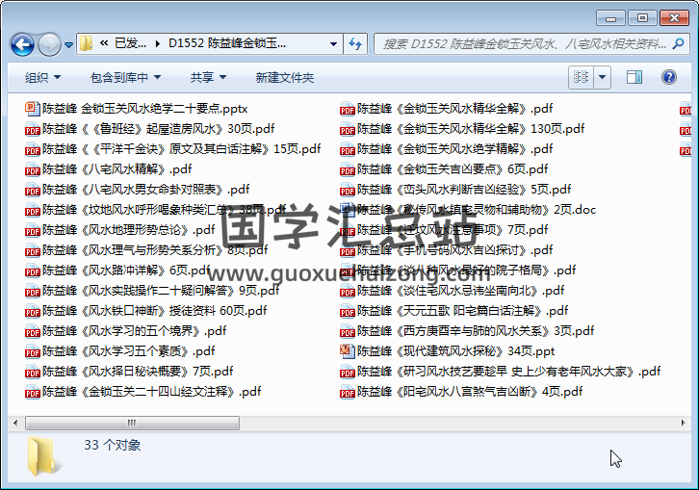Select PDF icon of 《金锁玉关风水精华全解》130页
The height and width of the screenshot is (490, 699).
coord(347,129)
